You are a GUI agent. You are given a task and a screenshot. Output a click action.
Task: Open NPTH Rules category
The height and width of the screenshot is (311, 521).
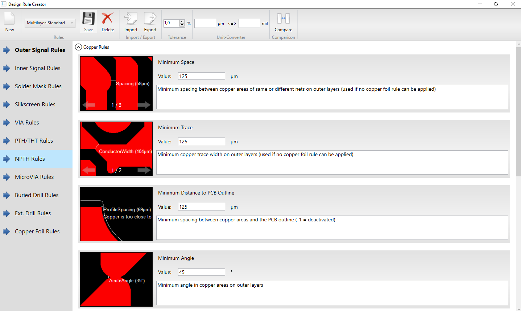click(x=36, y=159)
